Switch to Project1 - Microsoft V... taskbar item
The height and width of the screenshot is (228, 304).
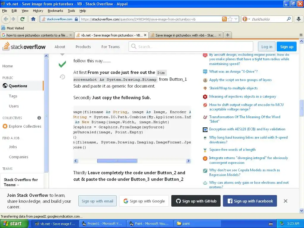pos(103,224)
